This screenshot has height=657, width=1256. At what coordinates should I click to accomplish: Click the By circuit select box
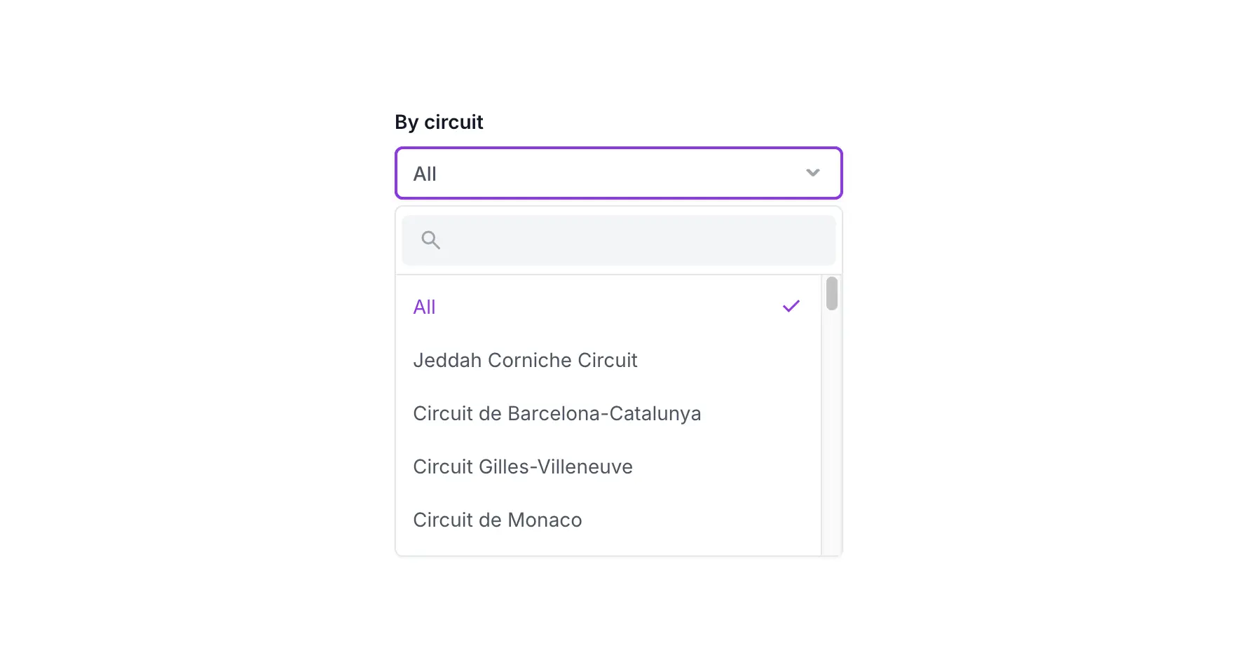click(x=618, y=173)
